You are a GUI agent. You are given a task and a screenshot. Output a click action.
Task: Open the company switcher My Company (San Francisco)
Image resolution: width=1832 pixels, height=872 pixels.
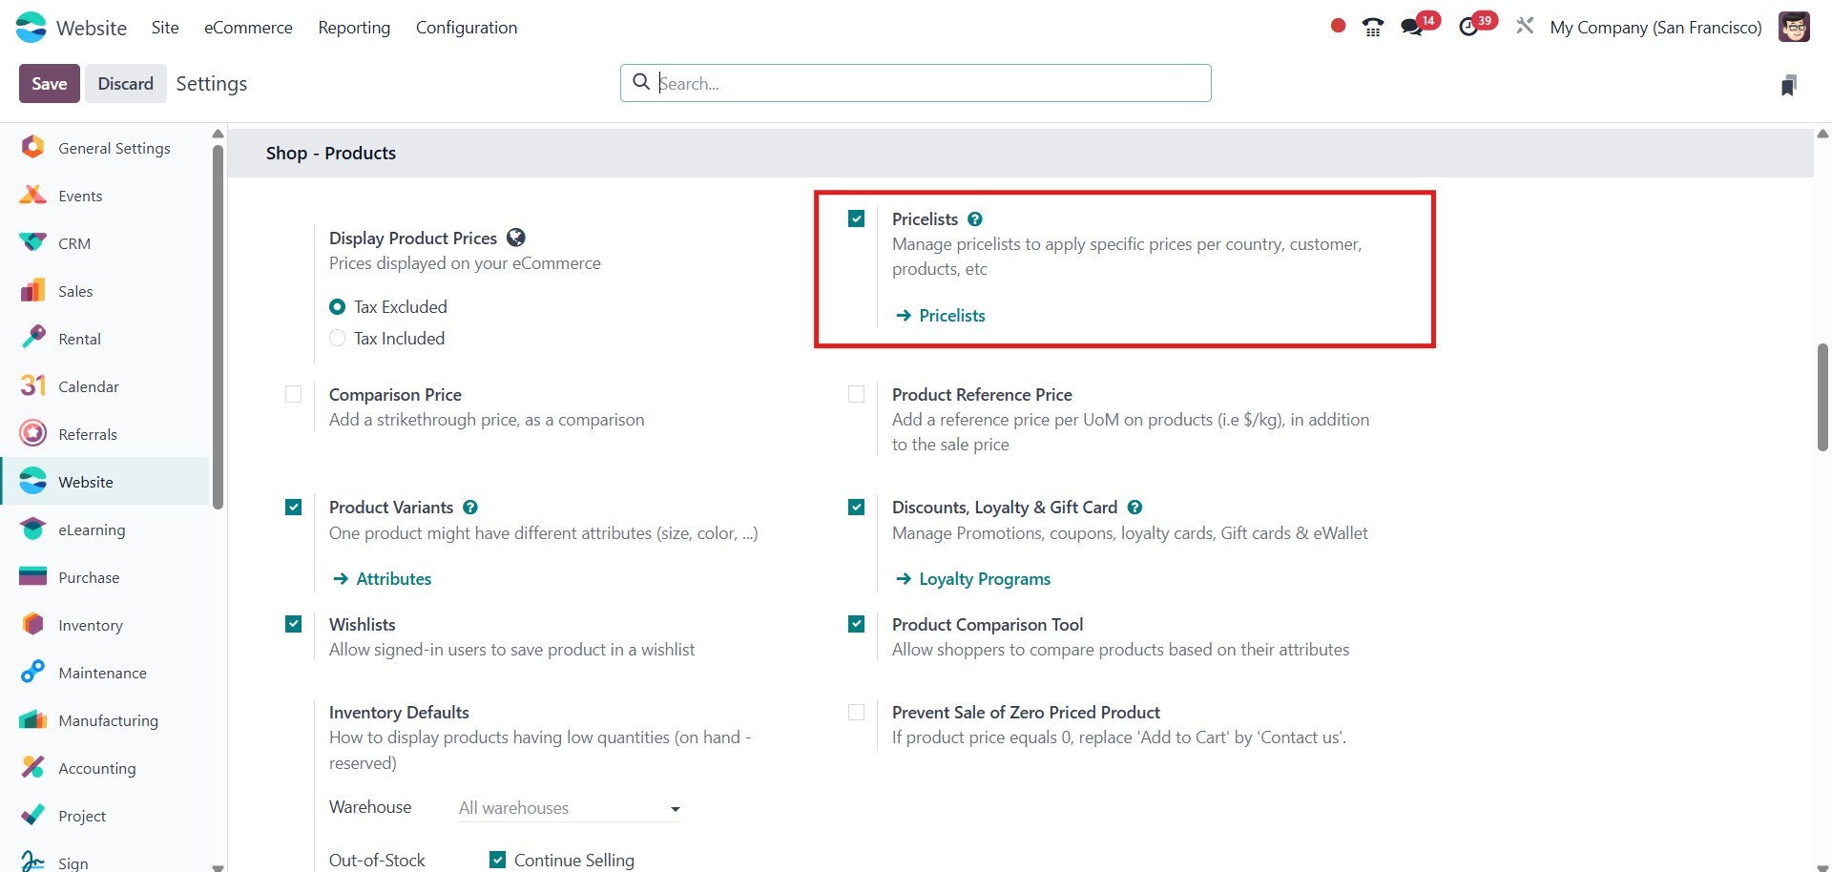1655,28
